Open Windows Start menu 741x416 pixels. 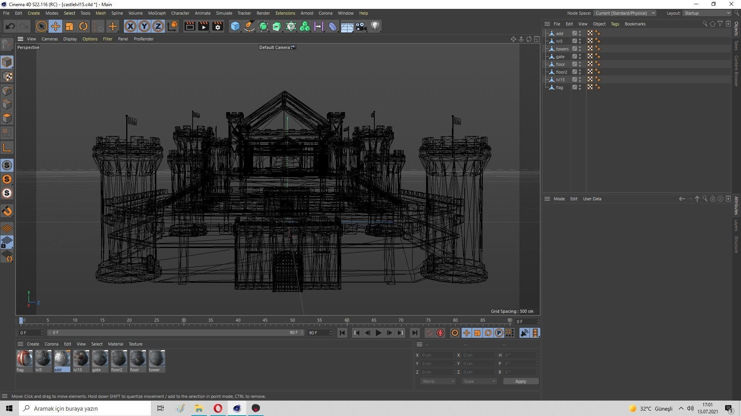[9, 408]
